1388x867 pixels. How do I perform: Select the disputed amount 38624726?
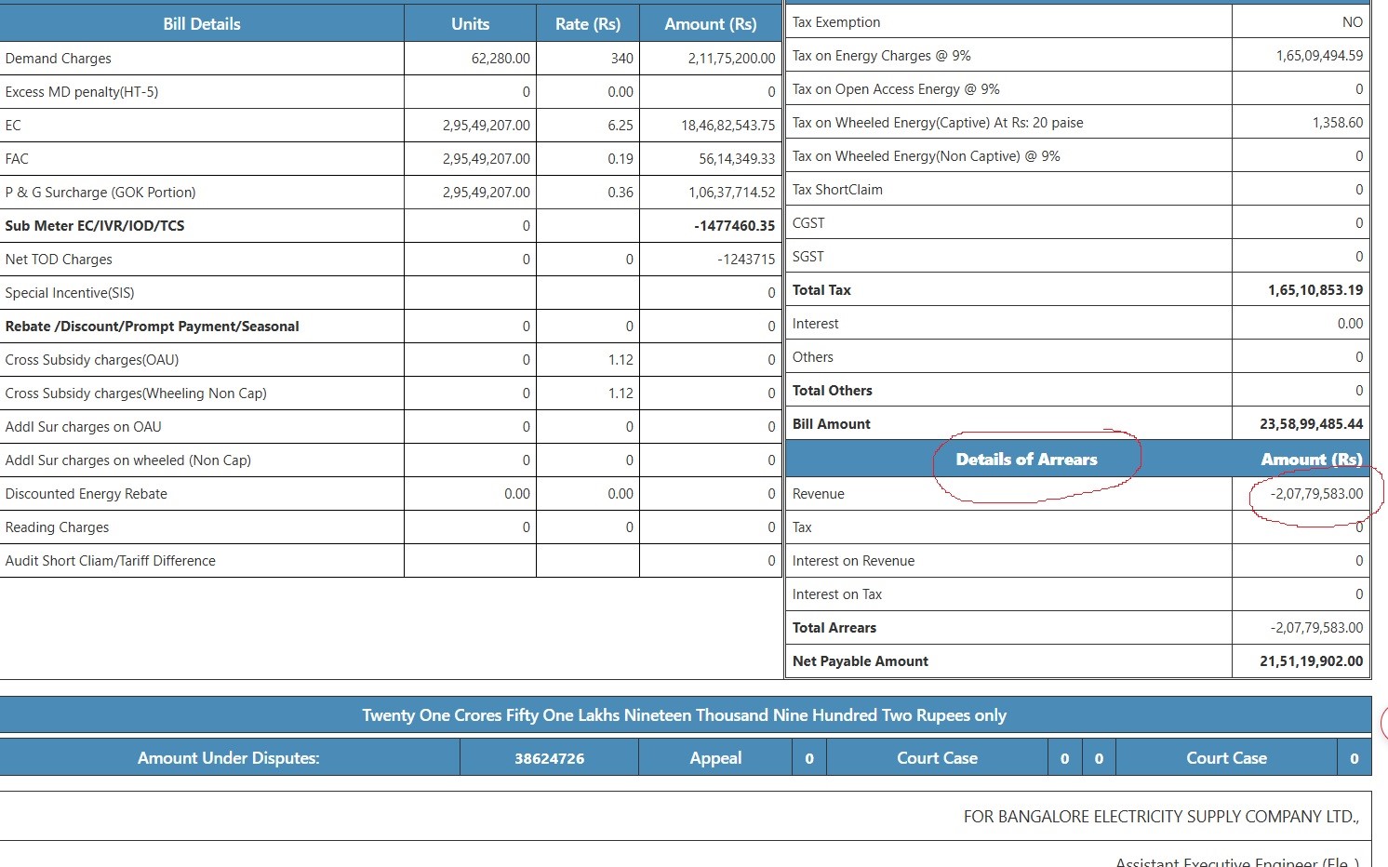550,758
